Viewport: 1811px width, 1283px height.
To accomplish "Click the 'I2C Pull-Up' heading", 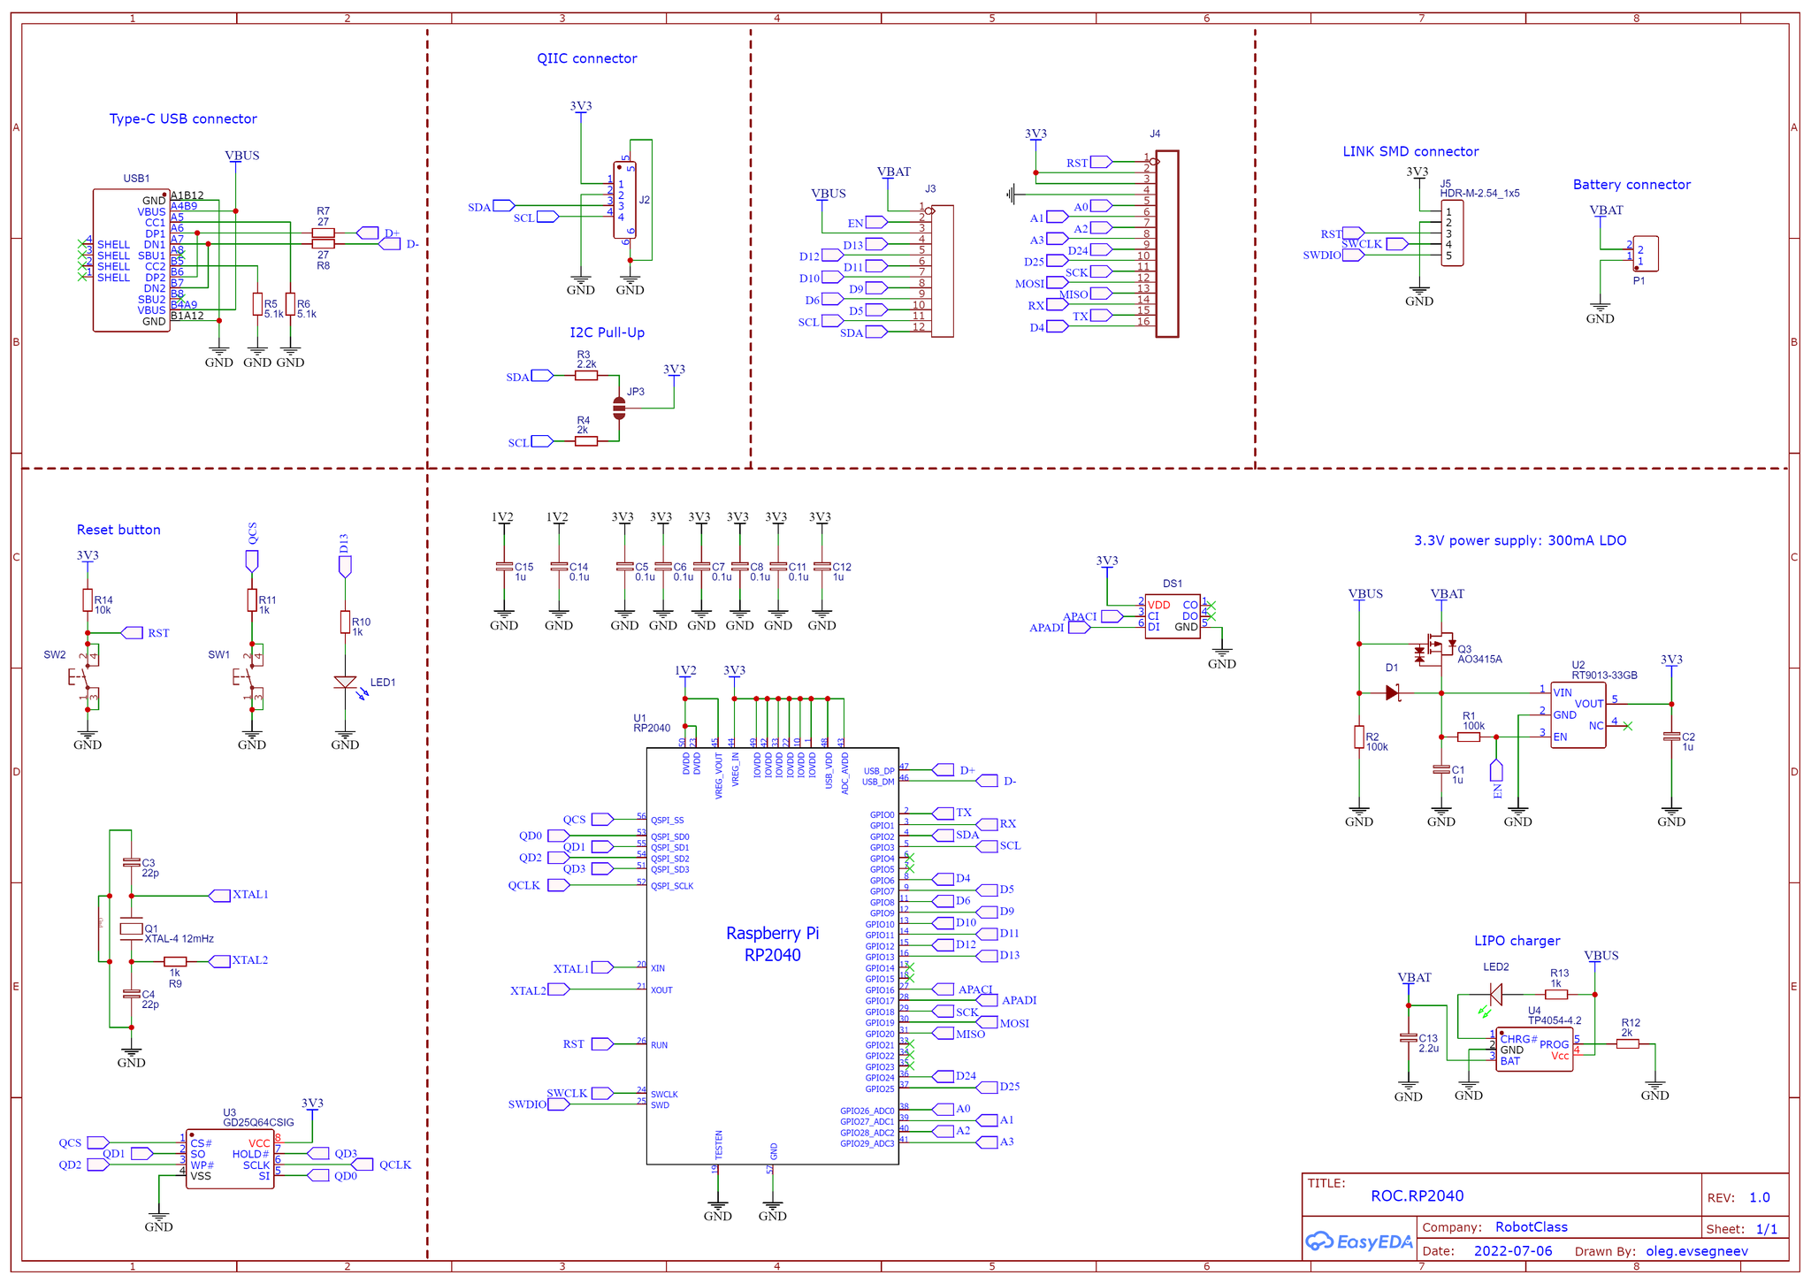I will [x=607, y=332].
